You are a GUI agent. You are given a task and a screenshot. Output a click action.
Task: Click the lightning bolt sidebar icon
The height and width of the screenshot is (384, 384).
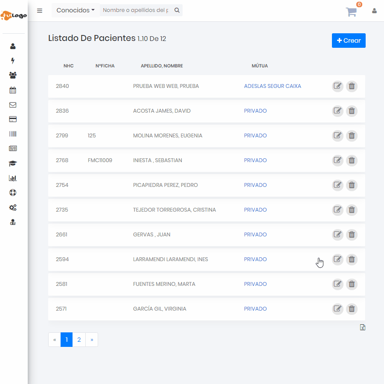[x=13, y=61]
